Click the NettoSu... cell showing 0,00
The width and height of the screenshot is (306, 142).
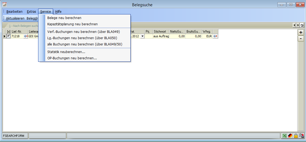(x=177, y=36)
